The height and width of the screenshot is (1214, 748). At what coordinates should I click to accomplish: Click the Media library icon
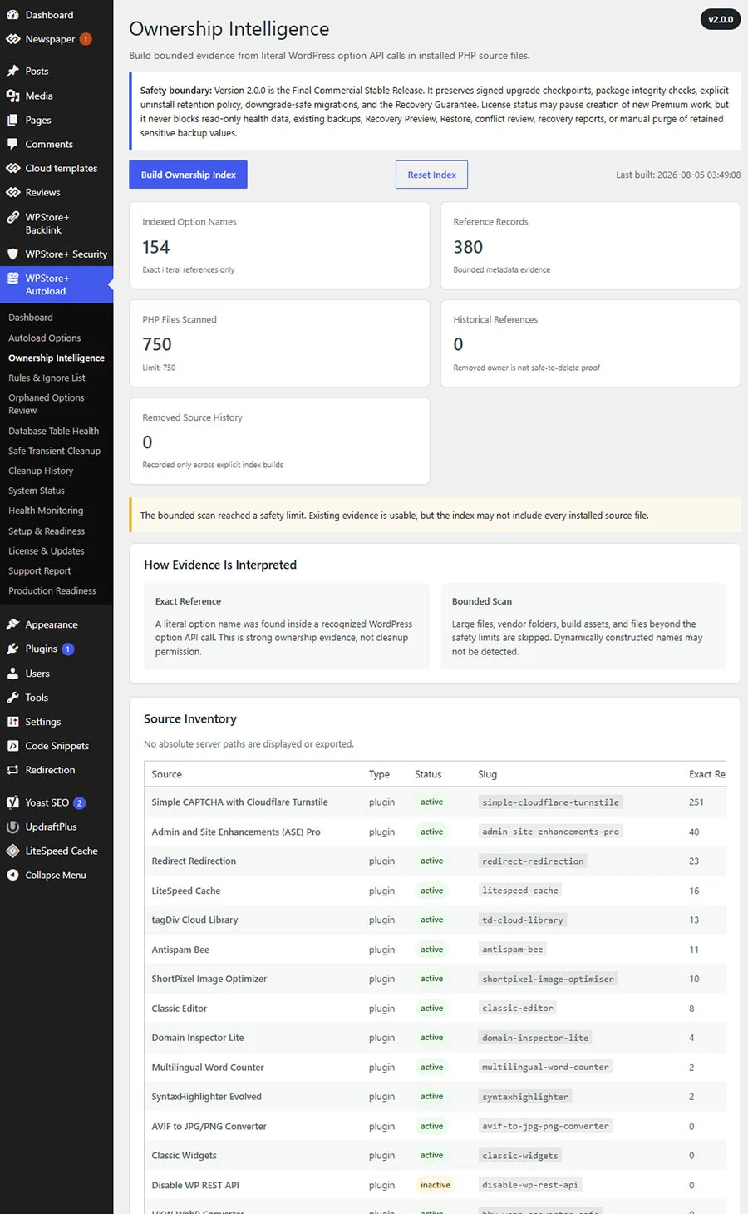click(x=12, y=96)
